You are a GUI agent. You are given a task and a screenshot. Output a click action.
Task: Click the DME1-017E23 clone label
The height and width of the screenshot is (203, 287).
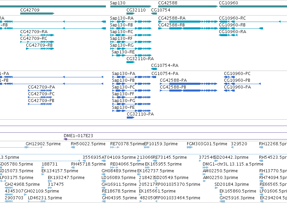(78, 136)
